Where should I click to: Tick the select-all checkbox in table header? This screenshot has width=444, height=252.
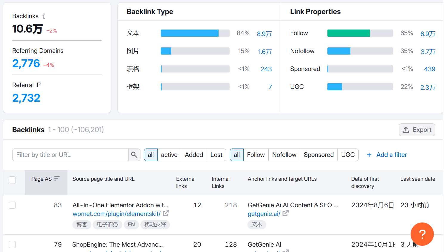[x=12, y=180]
